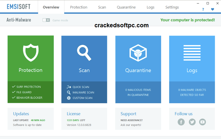
Task: Open File Guard settings
Action: pos(24,92)
